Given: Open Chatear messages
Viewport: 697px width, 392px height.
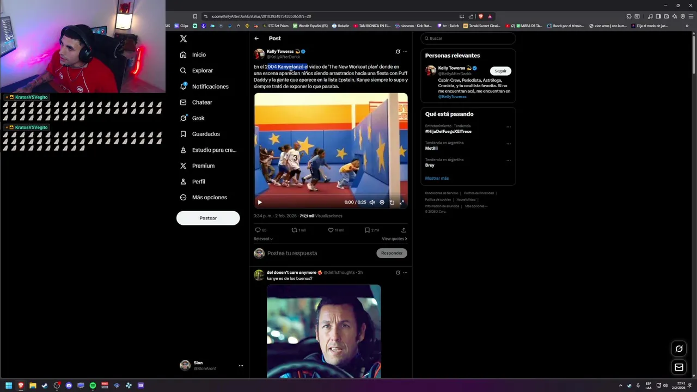Looking at the screenshot, I should [196, 102].
